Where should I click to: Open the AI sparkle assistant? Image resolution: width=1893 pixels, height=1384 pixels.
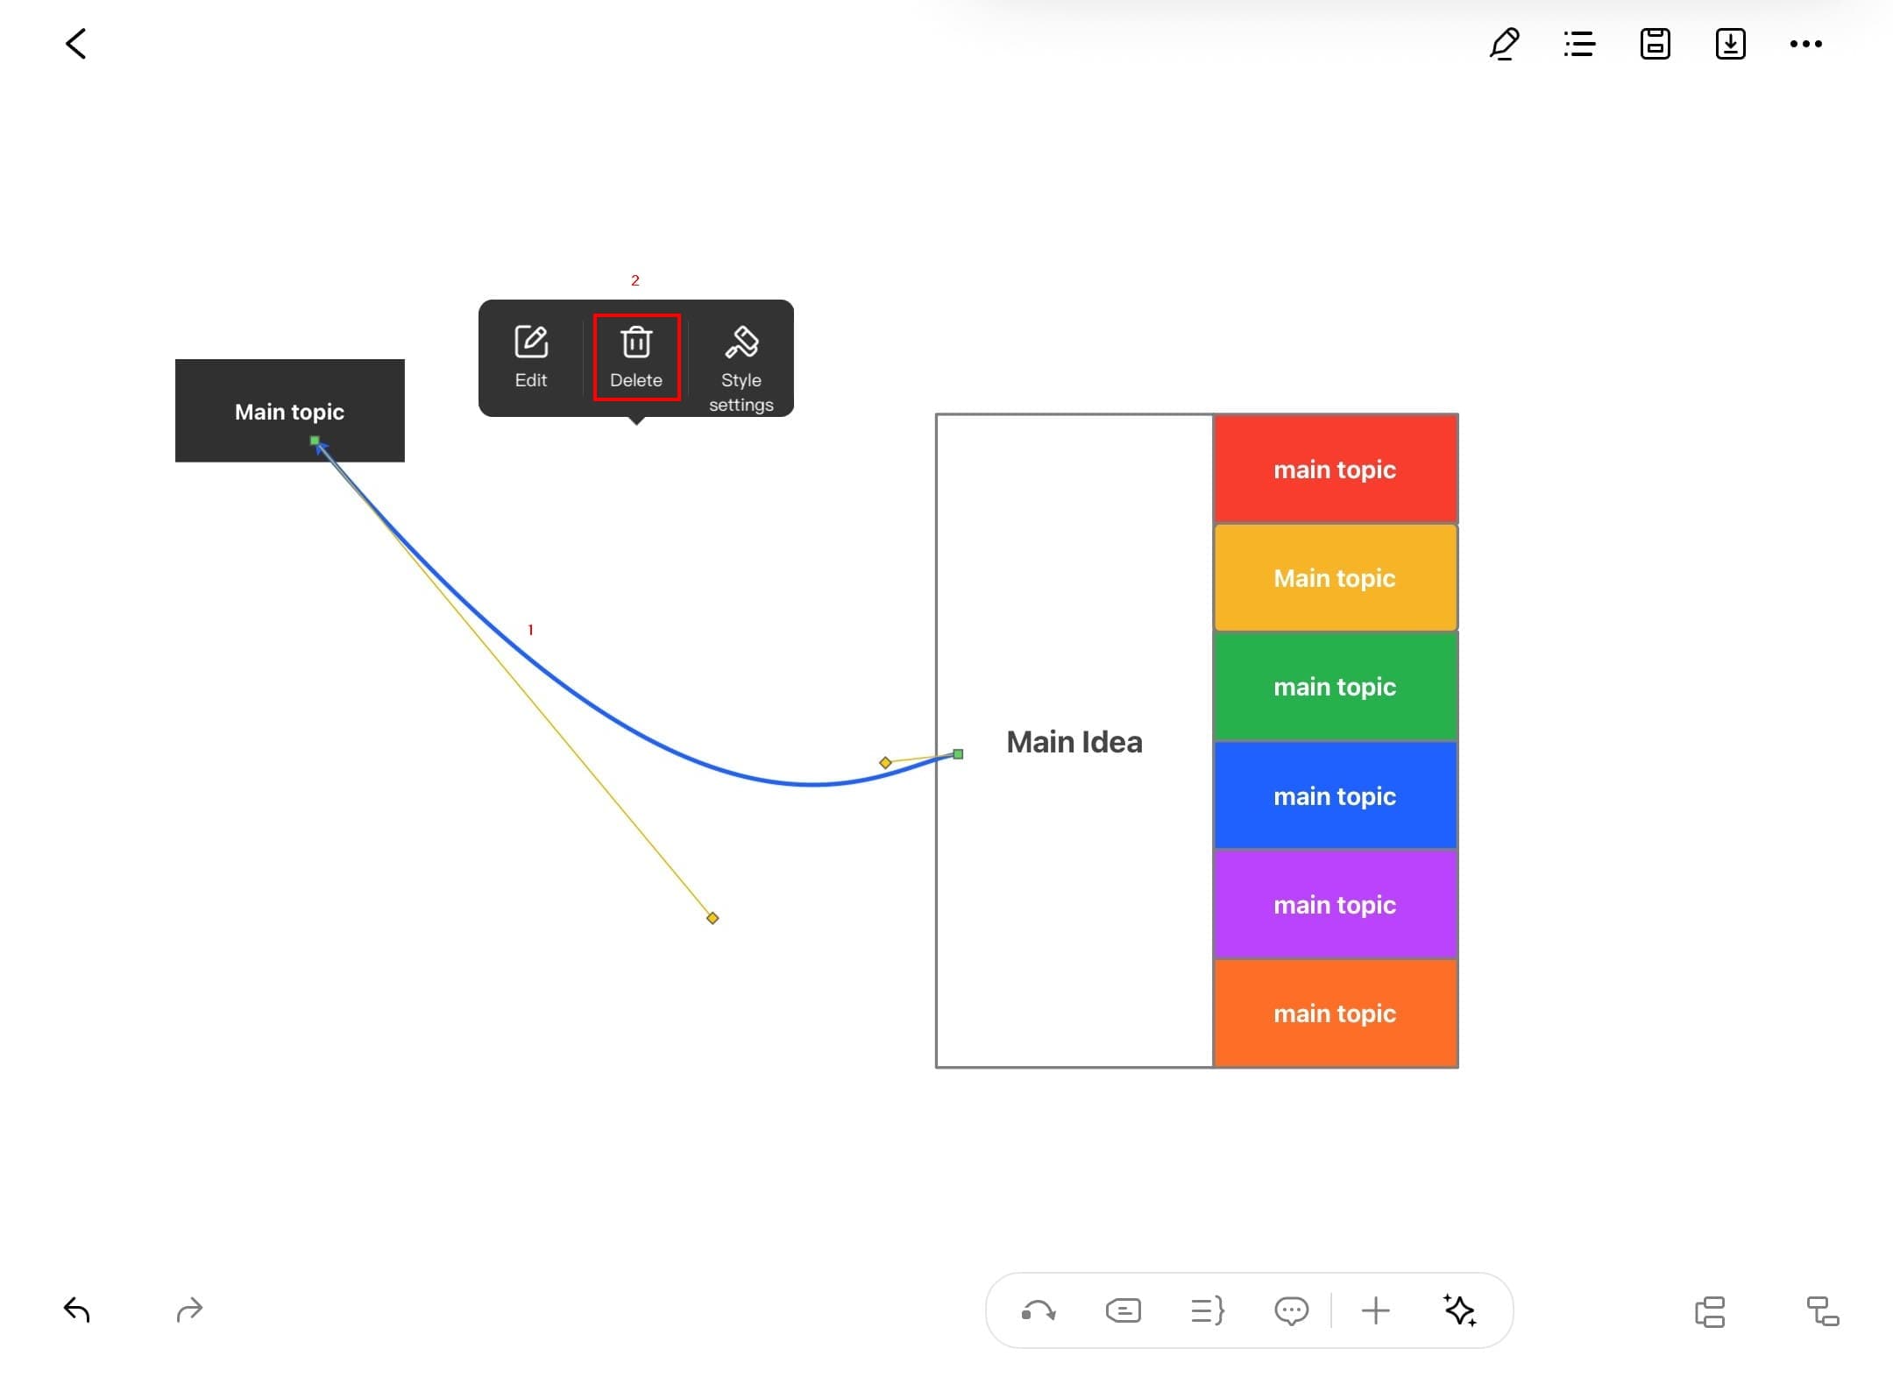[x=1459, y=1311]
